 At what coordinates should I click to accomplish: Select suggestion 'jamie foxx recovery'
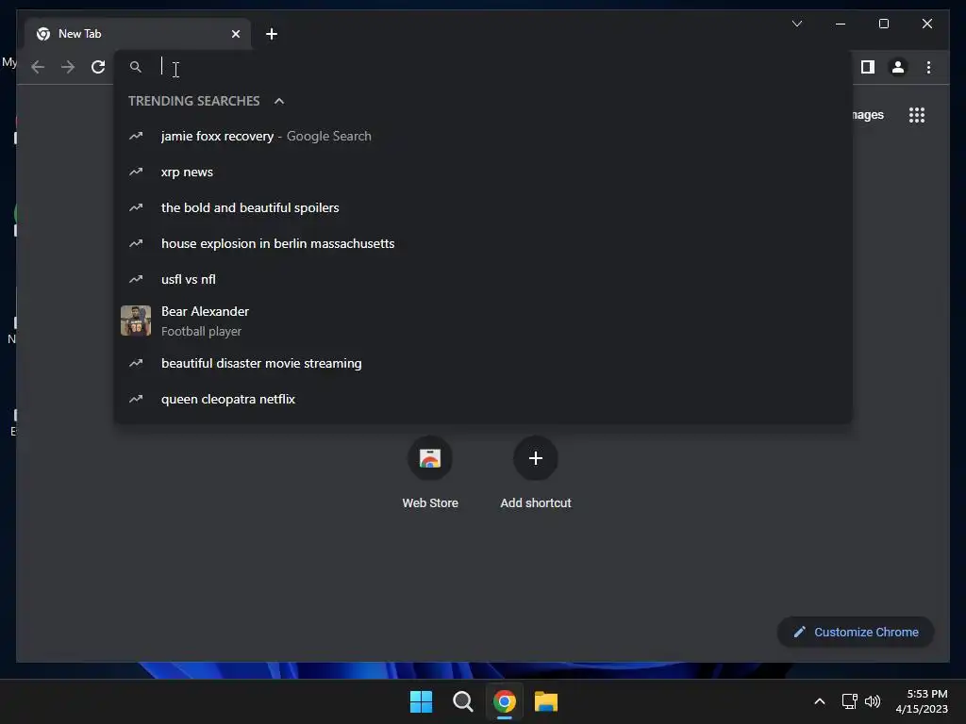click(483, 136)
